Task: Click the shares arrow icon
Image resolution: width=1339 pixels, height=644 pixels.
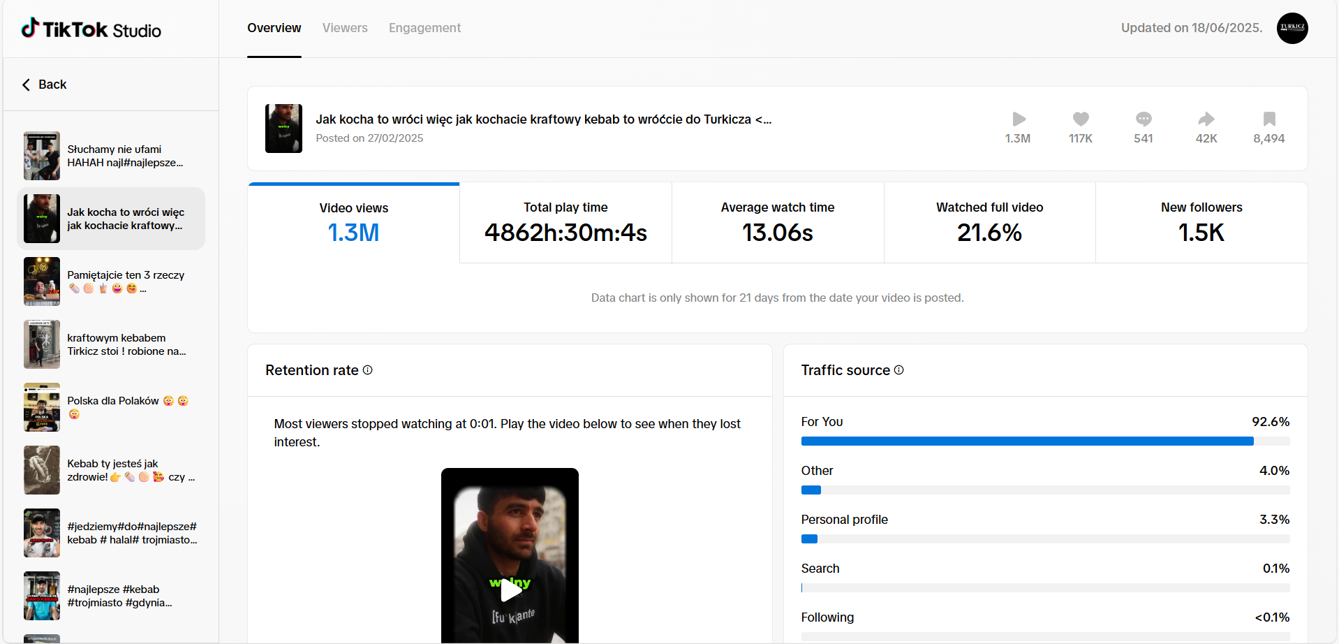Action: 1206,119
